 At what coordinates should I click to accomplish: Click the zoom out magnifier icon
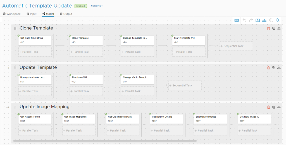point(278,20)
